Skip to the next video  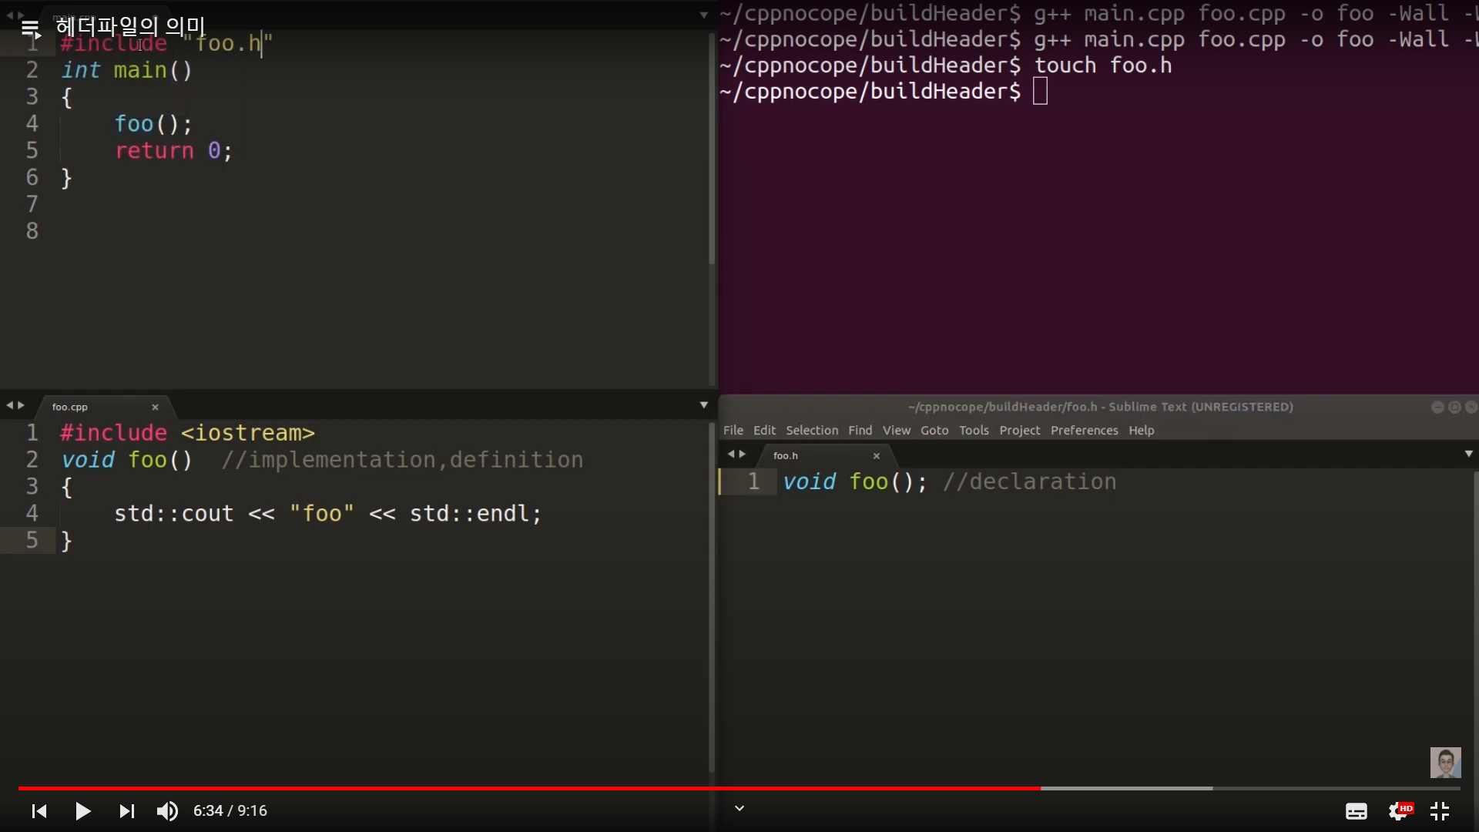[126, 810]
